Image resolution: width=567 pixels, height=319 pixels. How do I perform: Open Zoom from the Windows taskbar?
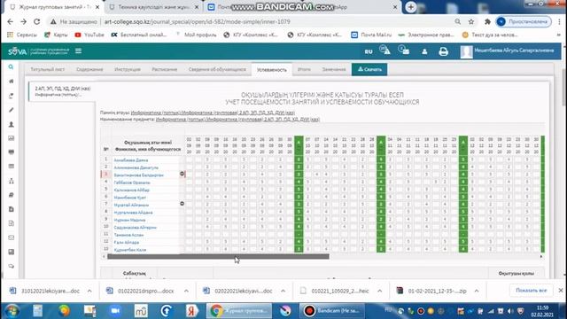[115, 311]
